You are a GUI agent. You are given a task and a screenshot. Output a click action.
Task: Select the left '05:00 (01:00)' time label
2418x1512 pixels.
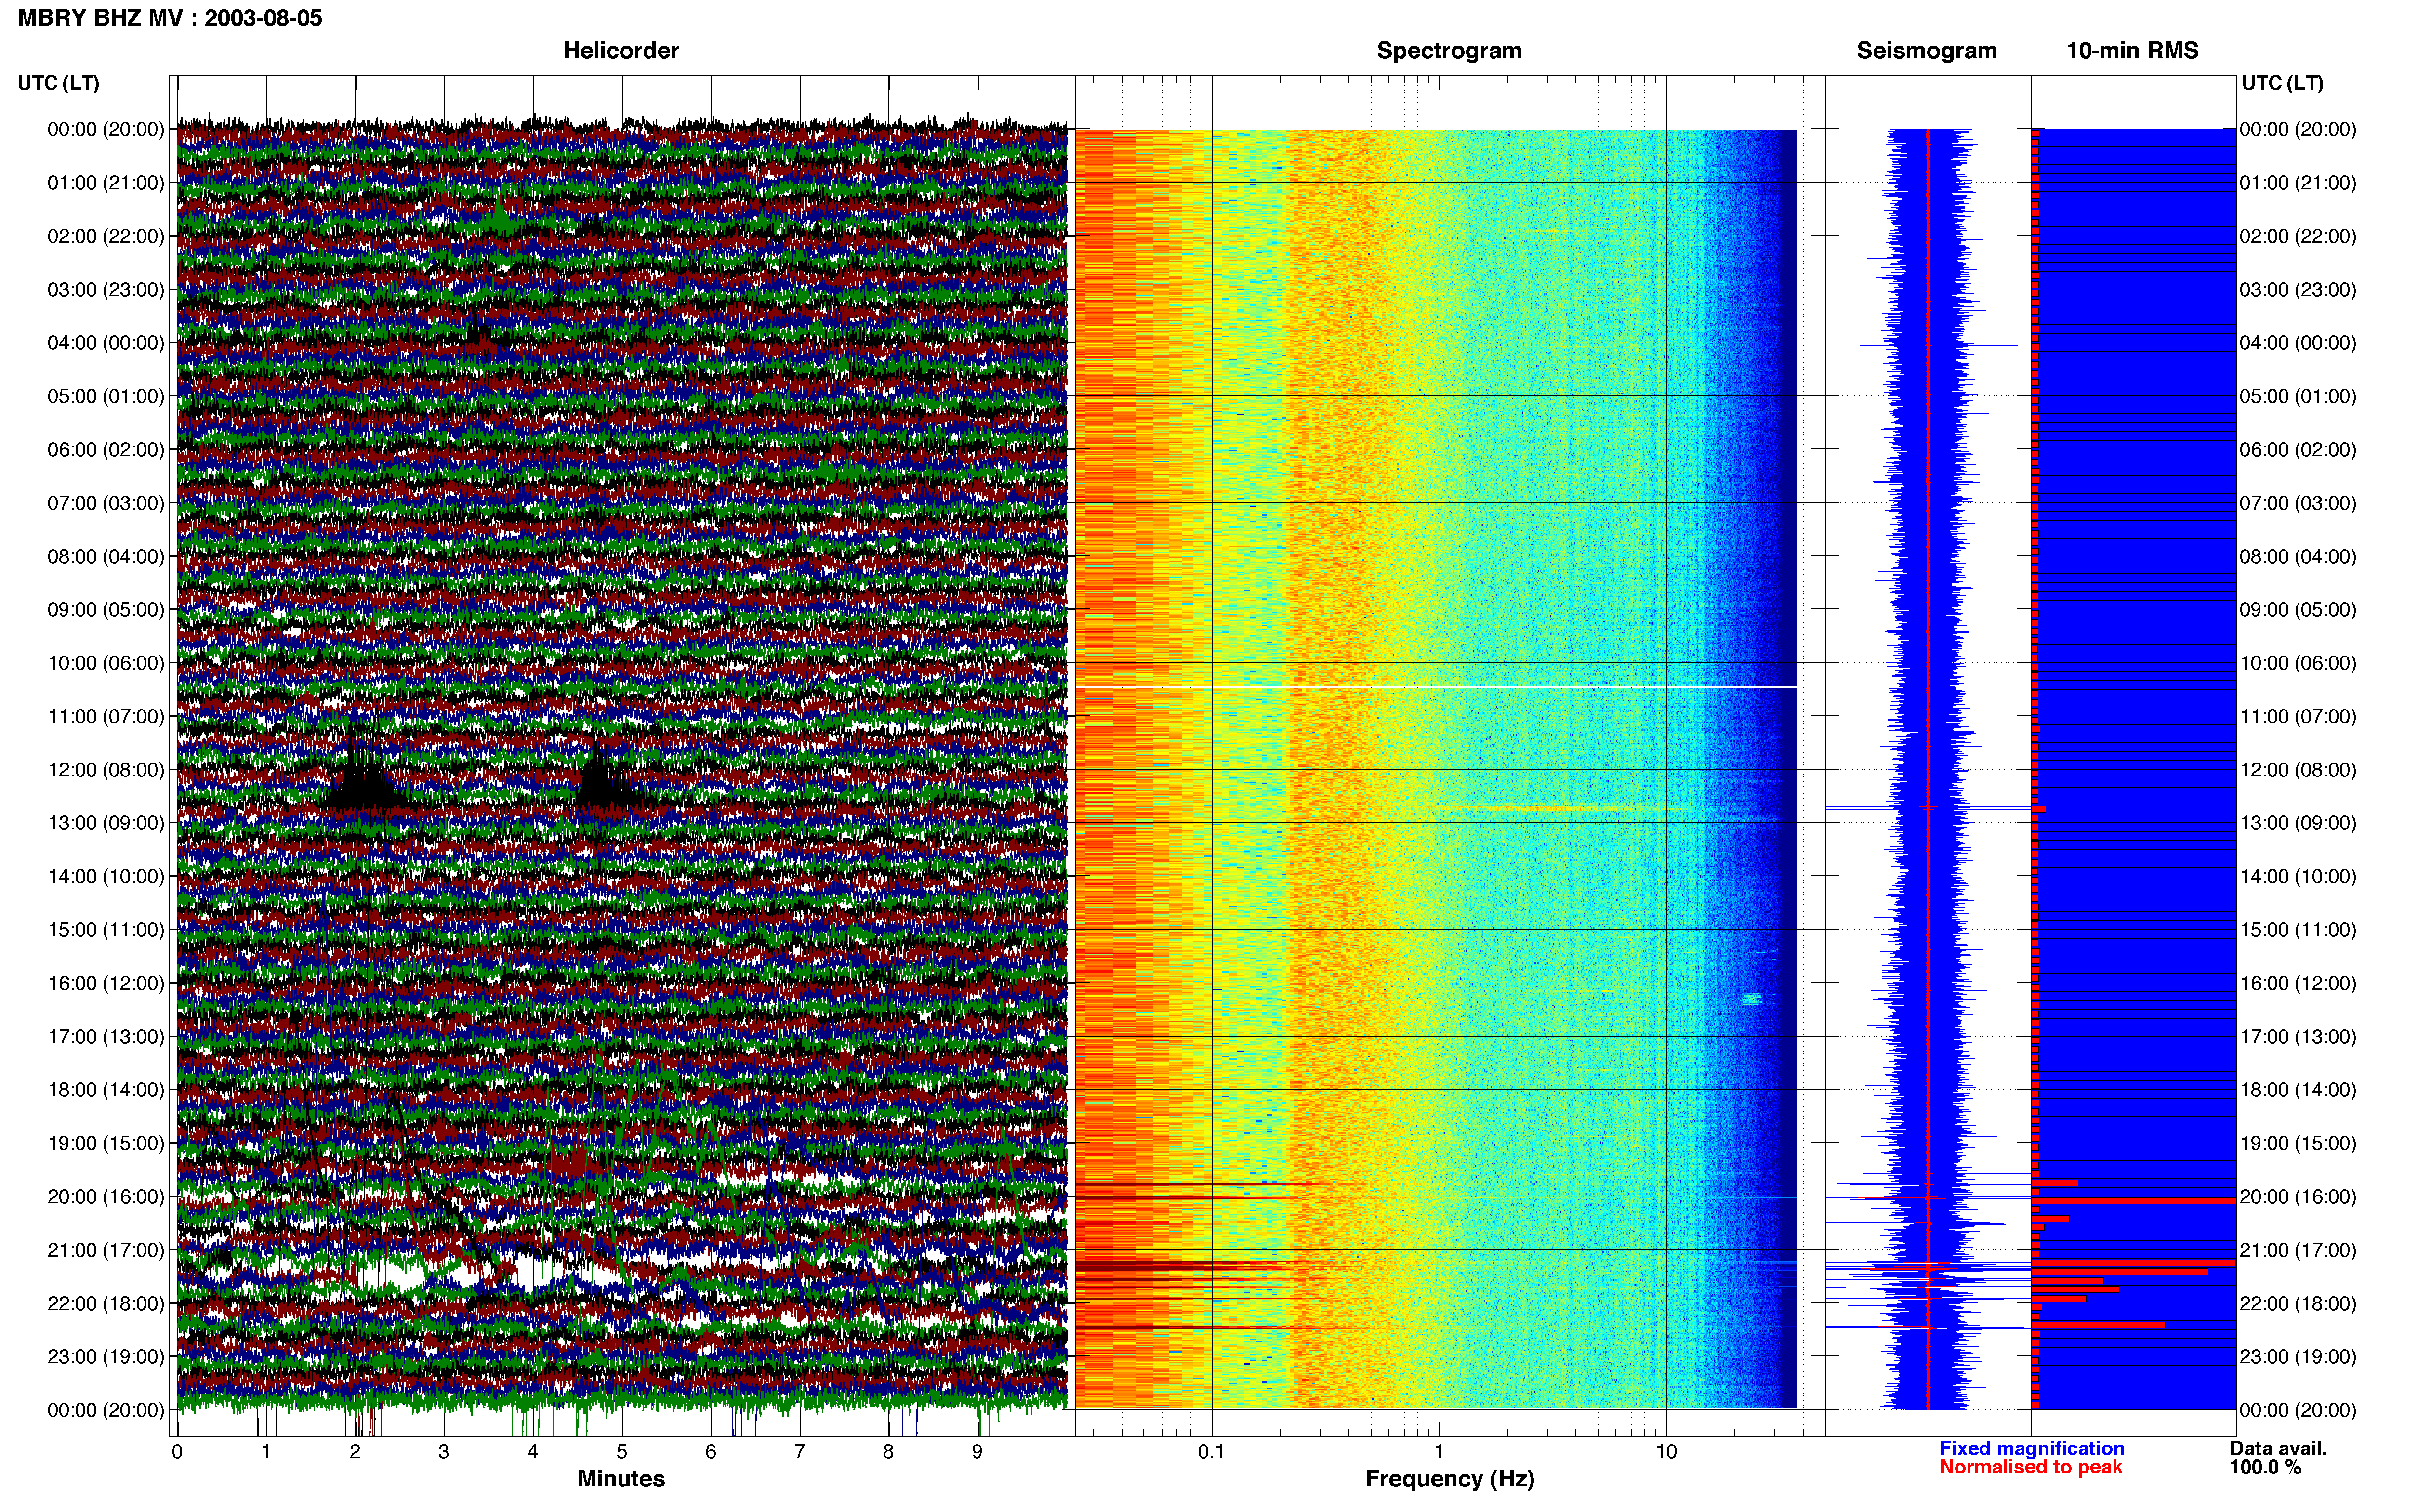tap(106, 396)
